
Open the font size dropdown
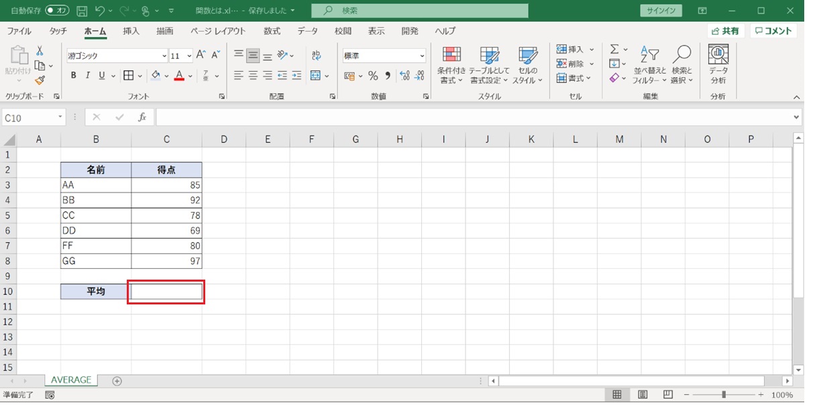[189, 56]
